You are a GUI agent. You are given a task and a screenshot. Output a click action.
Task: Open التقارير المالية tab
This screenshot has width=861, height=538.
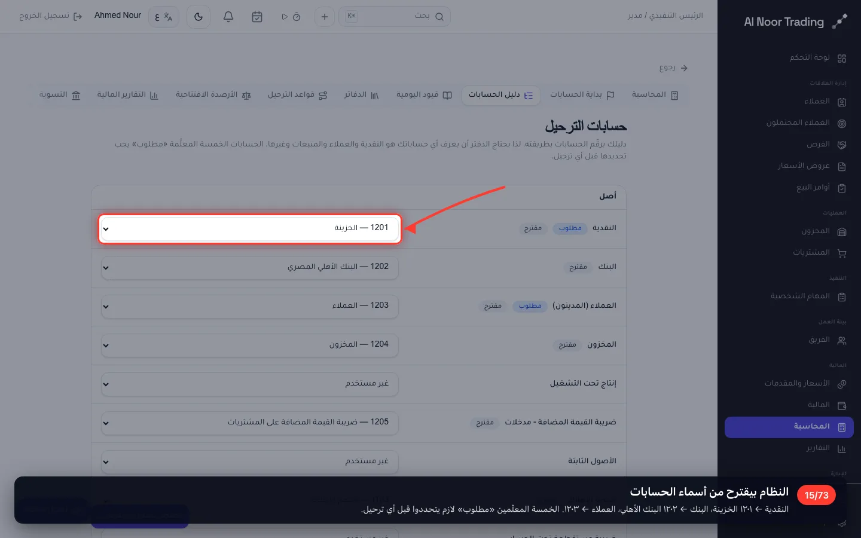coord(127,95)
